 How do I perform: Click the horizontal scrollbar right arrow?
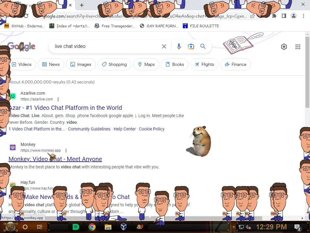[302, 218]
